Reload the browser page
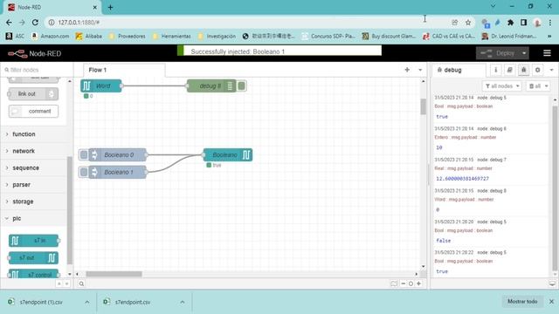The width and height of the screenshot is (559, 314). pyautogui.click(x=35, y=23)
